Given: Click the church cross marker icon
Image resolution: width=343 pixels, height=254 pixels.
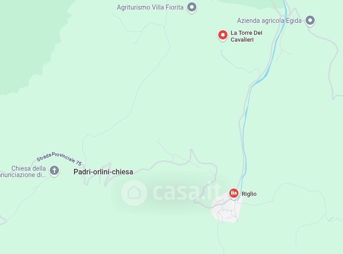Looking at the screenshot, I should (54, 171).
